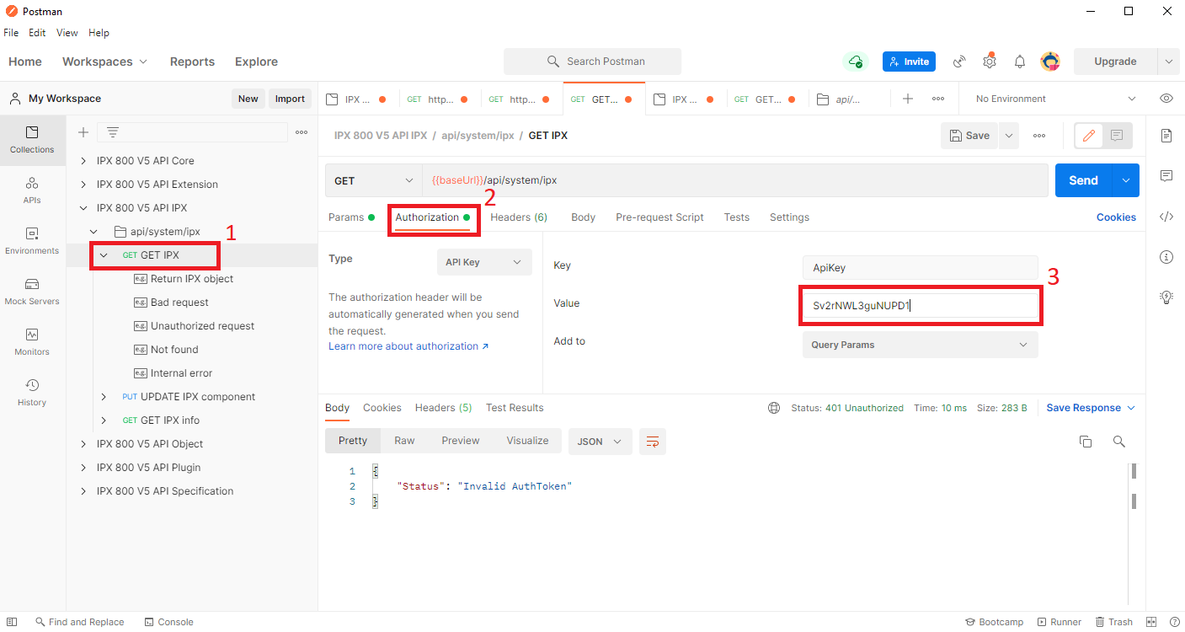Open tab options ellipsis menu
The image size is (1185, 632).
point(938,99)
